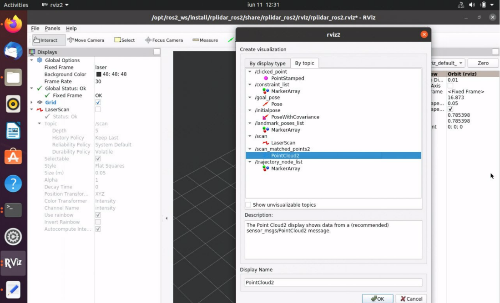
Task: Toggle the LaserScan display checkbox
Action: point(98,109)
